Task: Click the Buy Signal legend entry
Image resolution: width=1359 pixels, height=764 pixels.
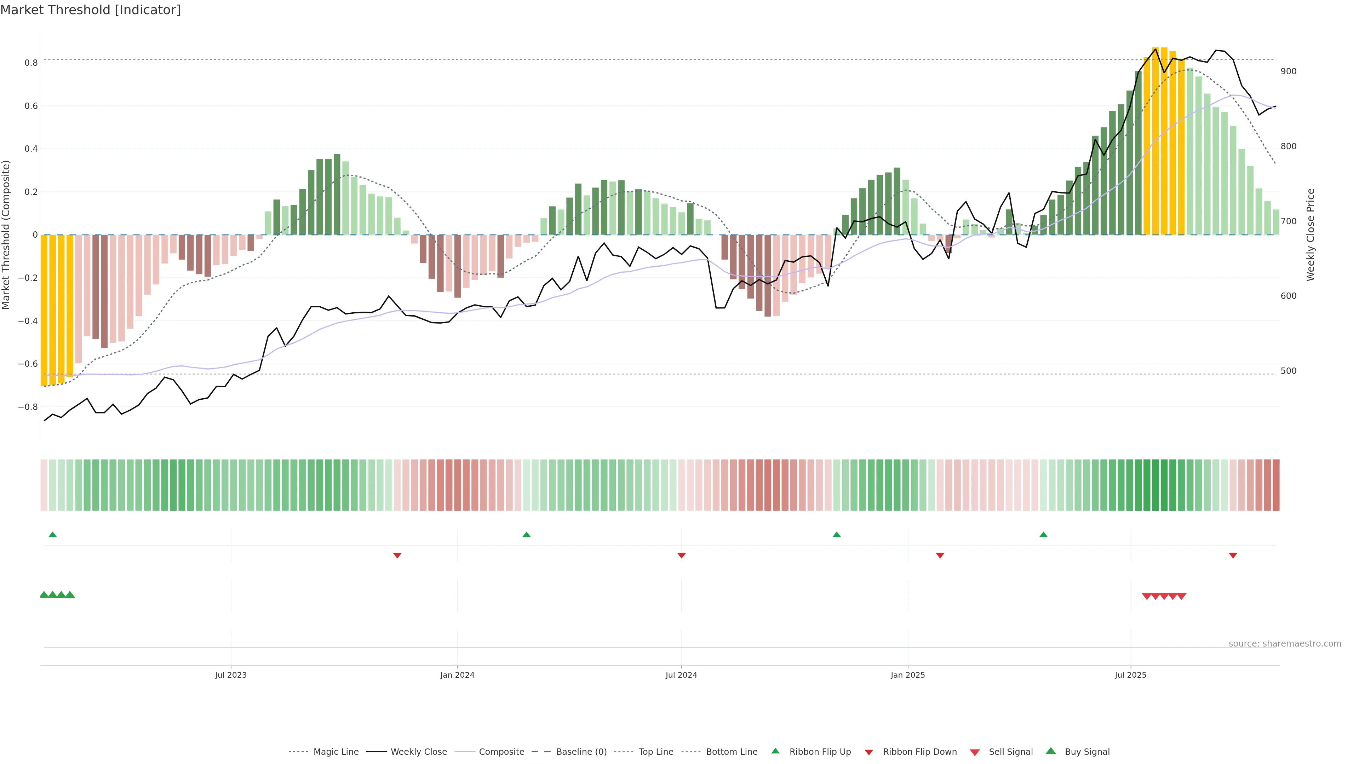Action: point(1087,752)
